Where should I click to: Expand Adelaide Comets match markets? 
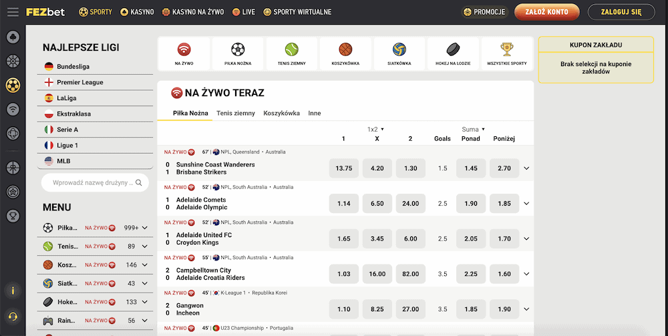click(x=526, y=204)
